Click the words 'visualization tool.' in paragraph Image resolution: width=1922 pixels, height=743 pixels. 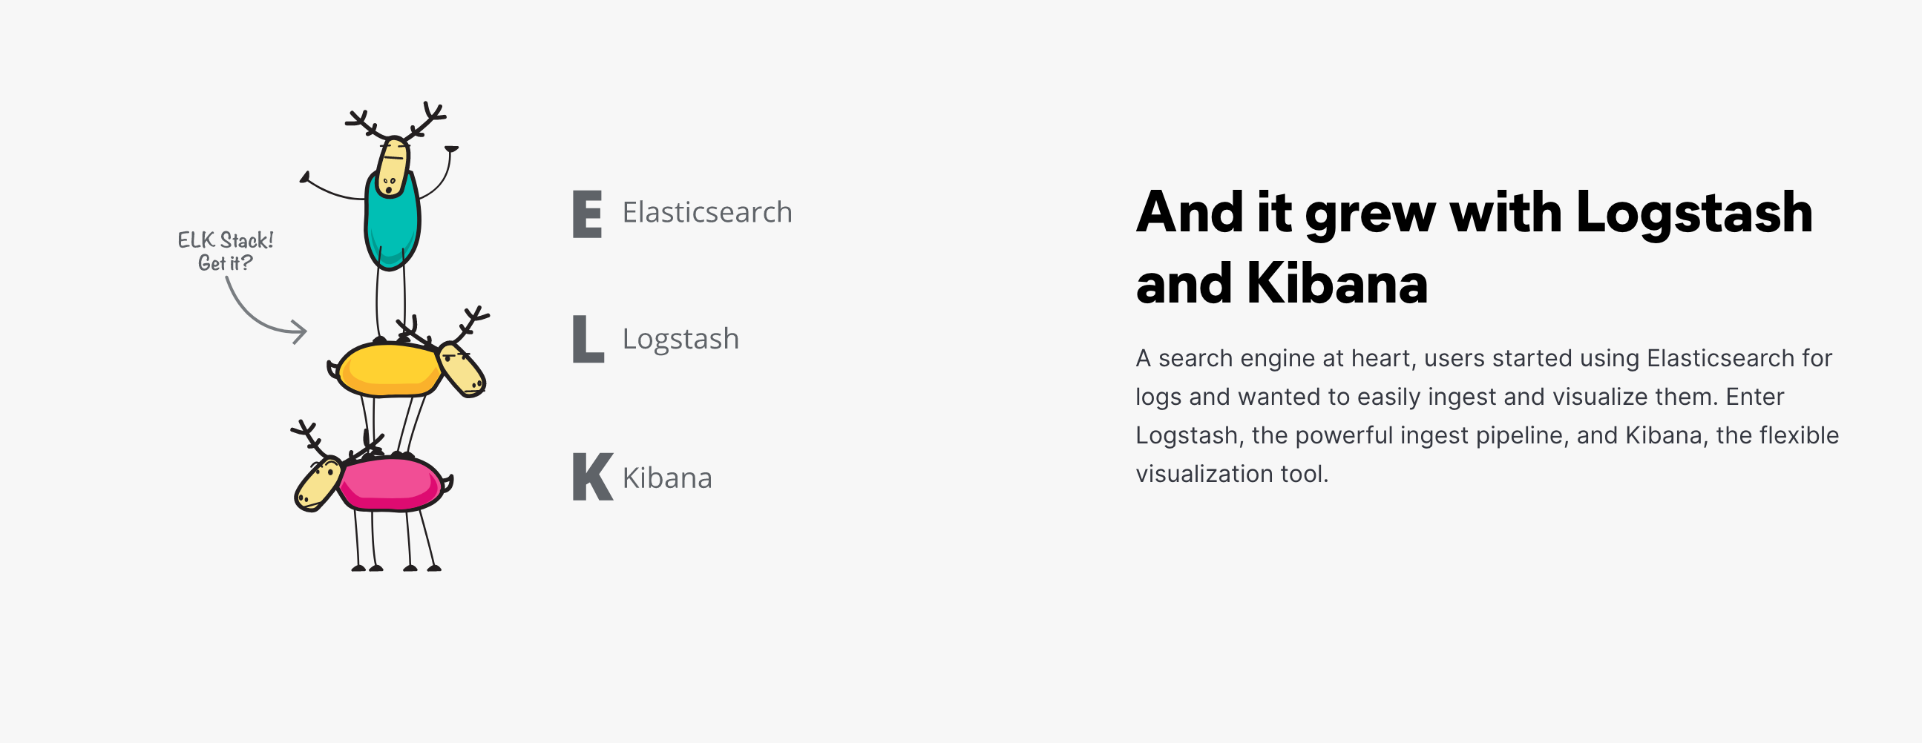coord(1231,474)
